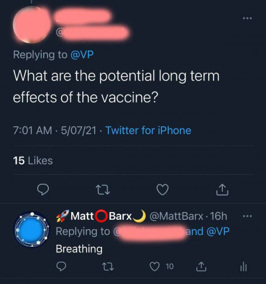
Task: Tap the @VP mention in the reply
Action: pyautogui.click(x=218, y=231)
